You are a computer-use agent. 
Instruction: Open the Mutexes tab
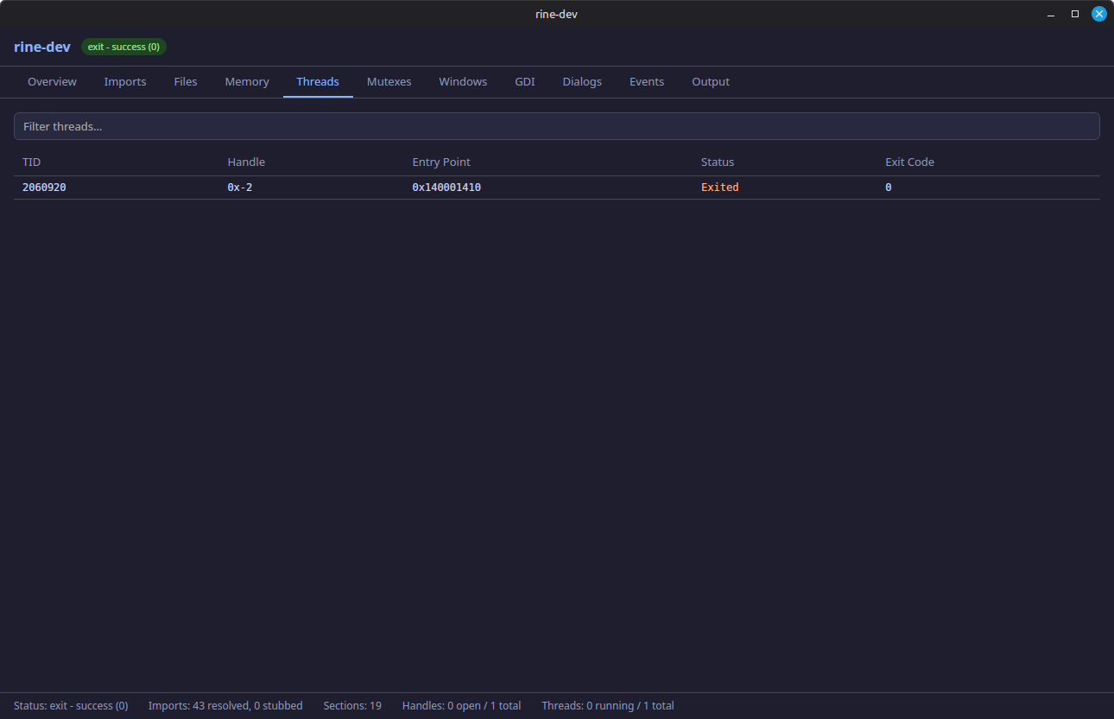click(x=389, y=81)
